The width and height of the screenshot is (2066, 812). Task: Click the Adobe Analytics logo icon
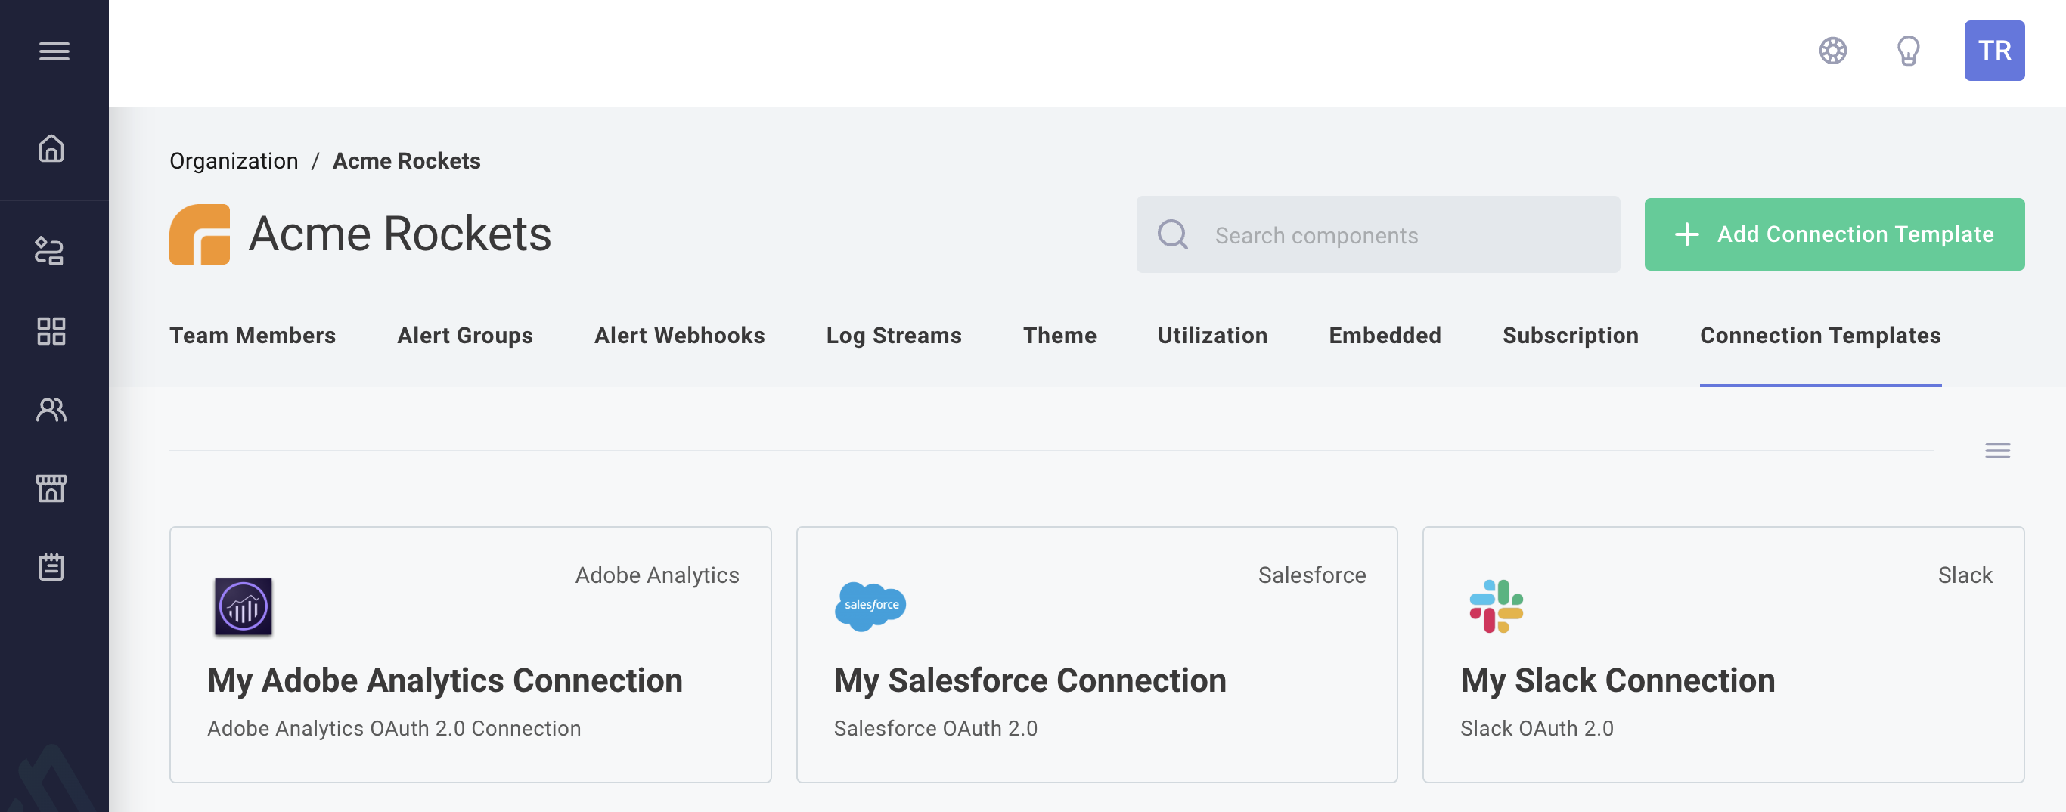click(243, 607)
